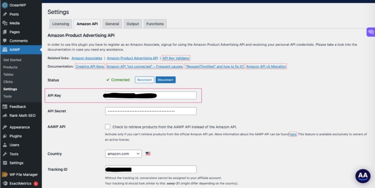Open the Amazon Product Advertising API link

(x=133, y=58)
